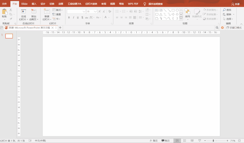This screenshot has width=244, height=143.
Task: Toggle strikethrough abc button
Action: tap(87, 17)
